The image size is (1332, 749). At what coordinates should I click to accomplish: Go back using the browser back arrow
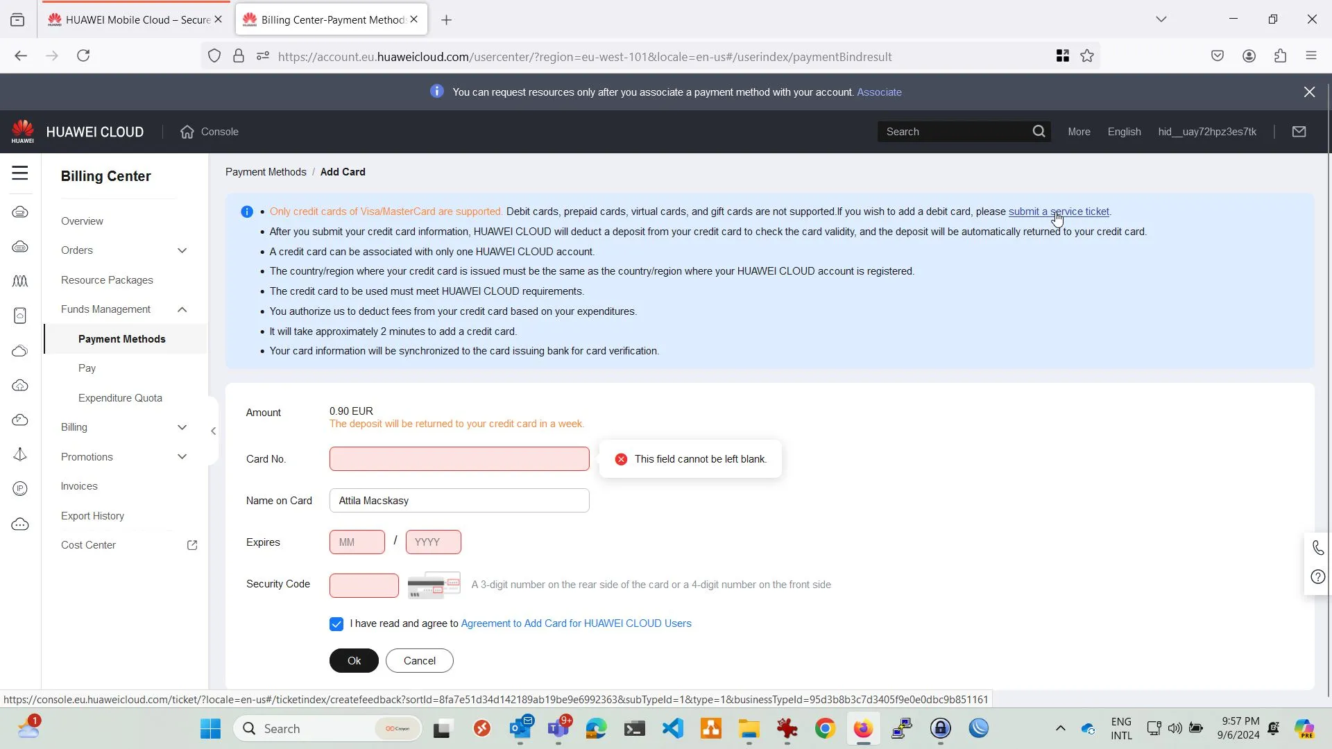[x=21, y=56]
